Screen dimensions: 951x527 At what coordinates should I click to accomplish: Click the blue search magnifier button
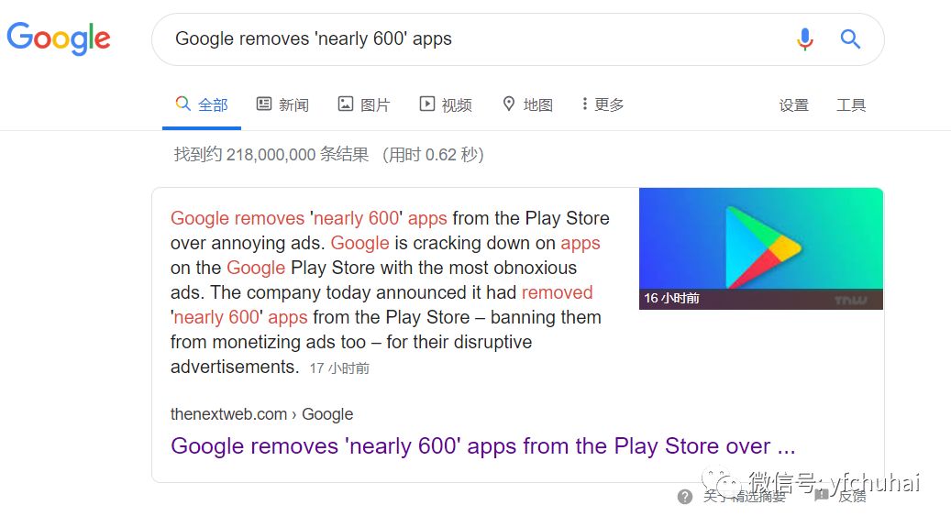[x=850, y=39]
